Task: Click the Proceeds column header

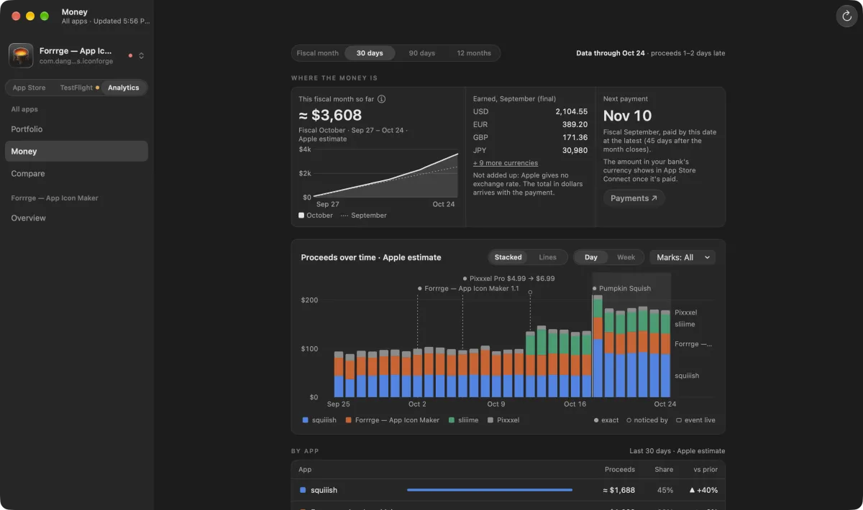Action: (620, 470)
